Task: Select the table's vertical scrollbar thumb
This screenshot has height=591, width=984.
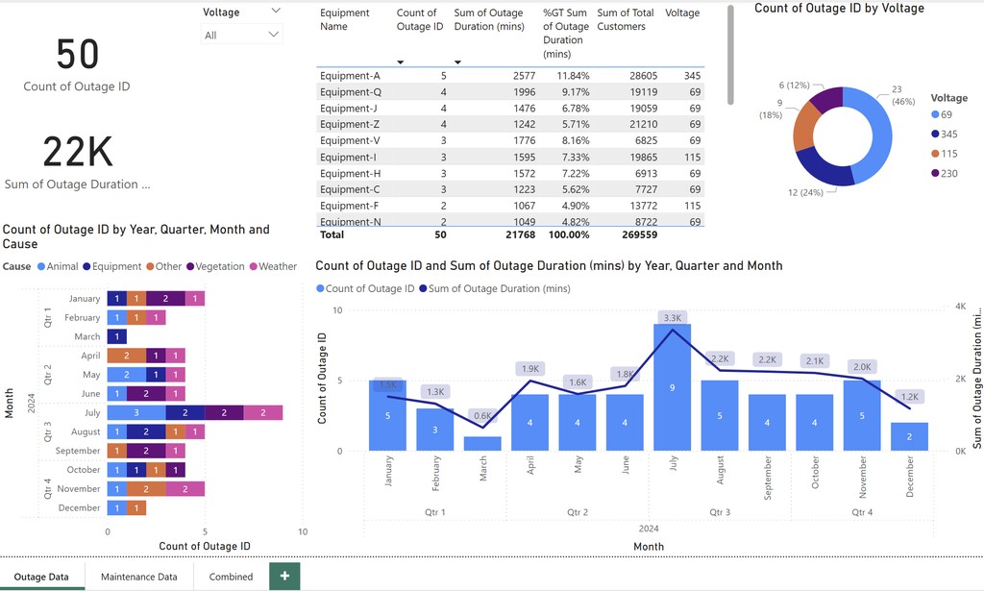Action: tap(730, 55)
